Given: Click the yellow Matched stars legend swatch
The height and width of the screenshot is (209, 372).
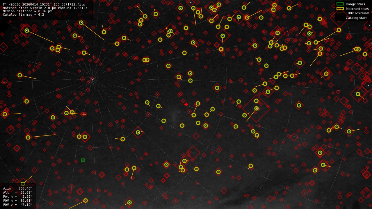Looking at the screenshot, I should click(340, 9).
